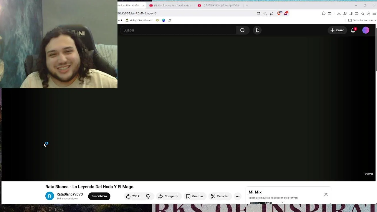The image size is (377, 212).
Task: Activate voice search microphone icon
Action: coord(257,30)
